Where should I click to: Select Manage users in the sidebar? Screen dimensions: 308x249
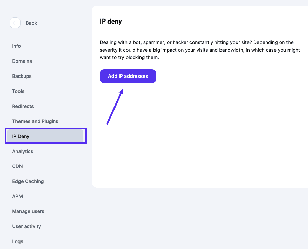(28, 211)
